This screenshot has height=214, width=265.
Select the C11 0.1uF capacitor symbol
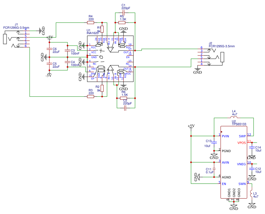click(214, 169)
